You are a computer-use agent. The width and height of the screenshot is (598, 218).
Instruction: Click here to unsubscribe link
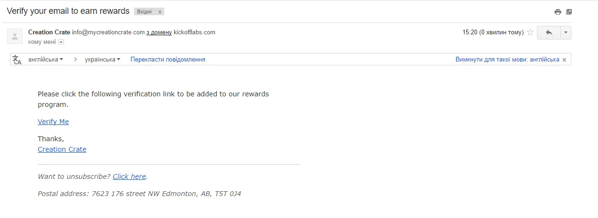(x=129, y=176)
